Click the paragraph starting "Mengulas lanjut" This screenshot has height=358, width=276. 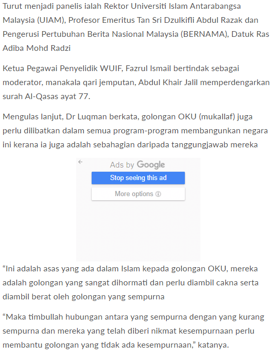pos(135,131)
